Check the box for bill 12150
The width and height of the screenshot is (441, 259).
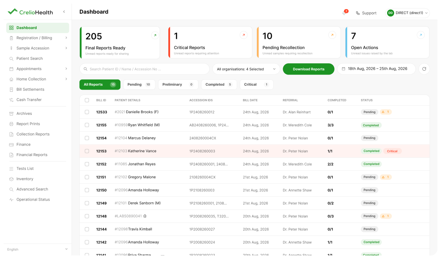click(87, 190)
